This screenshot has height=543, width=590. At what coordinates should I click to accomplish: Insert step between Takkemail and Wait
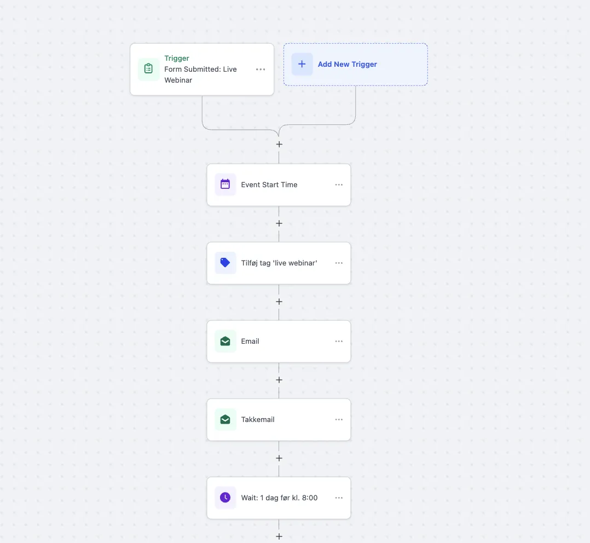pyautogui.click(x=279, y=458)
